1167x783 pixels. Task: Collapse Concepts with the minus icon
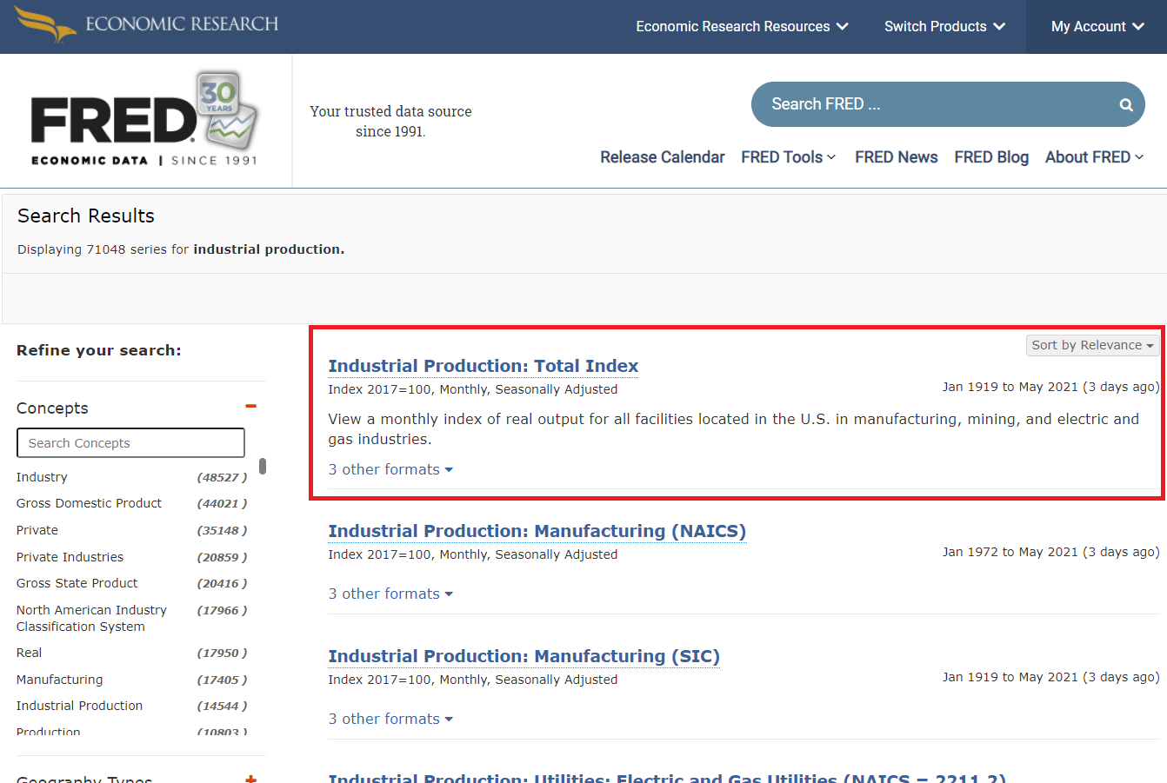coord(250,406)
